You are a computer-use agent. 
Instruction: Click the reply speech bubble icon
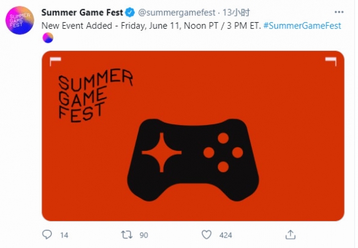tap(47, 234)
